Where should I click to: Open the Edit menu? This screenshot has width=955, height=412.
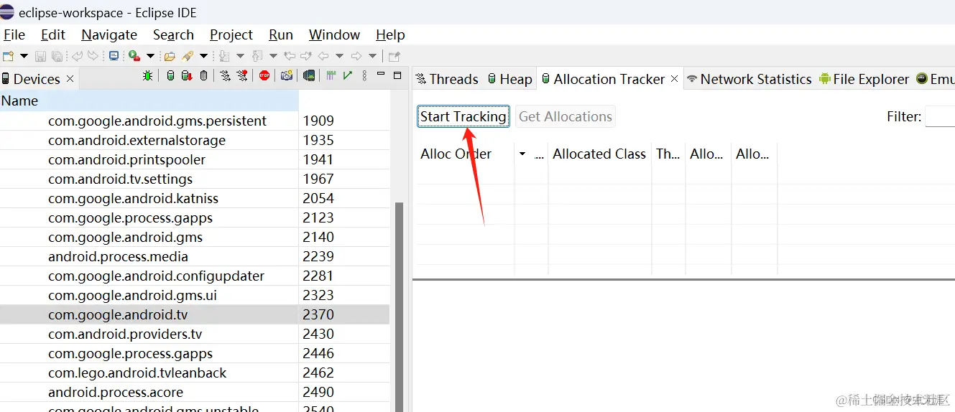click(53, 34)
